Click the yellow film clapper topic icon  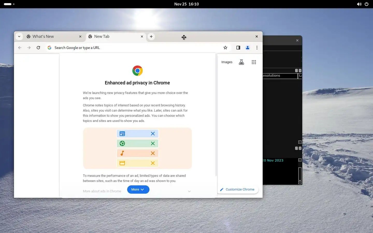pyautogui.click(x=122, y=163)
